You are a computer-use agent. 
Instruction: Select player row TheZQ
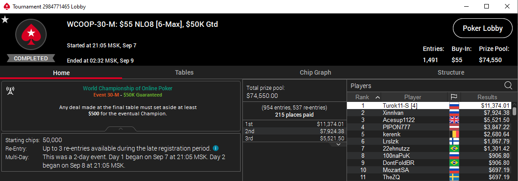430,177
